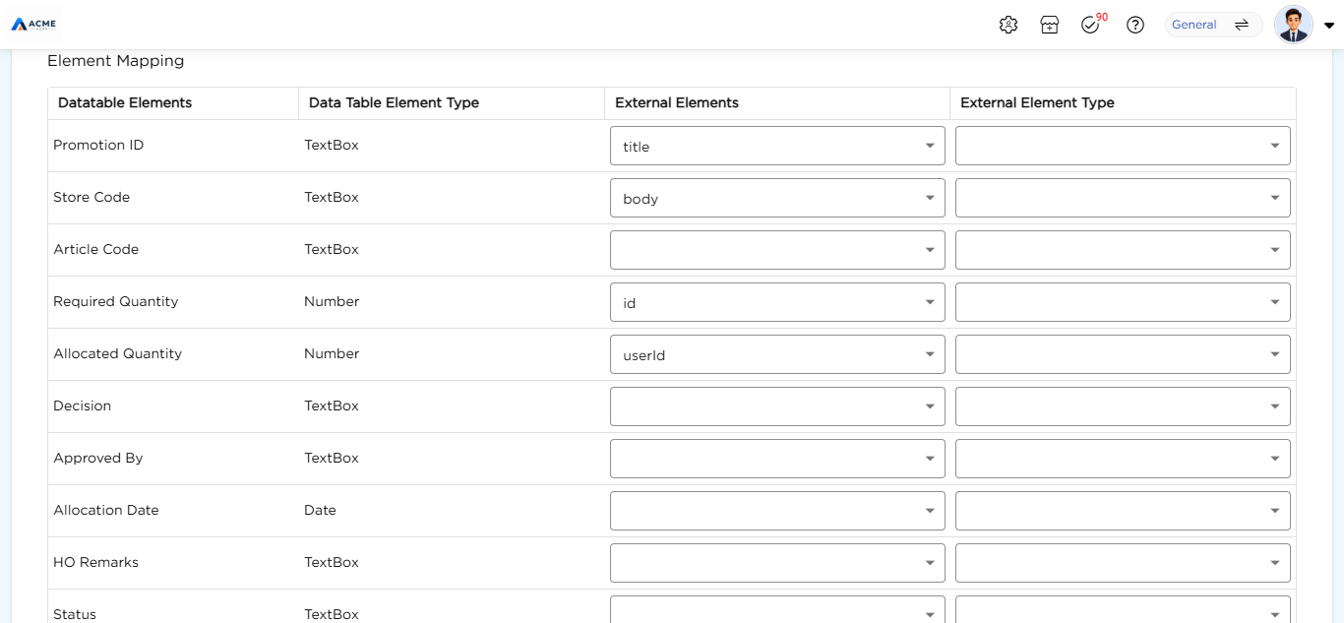Select the Approved By row label

pos(98,458)
